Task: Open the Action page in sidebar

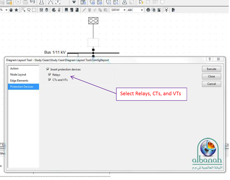Action: click(14, 69)
